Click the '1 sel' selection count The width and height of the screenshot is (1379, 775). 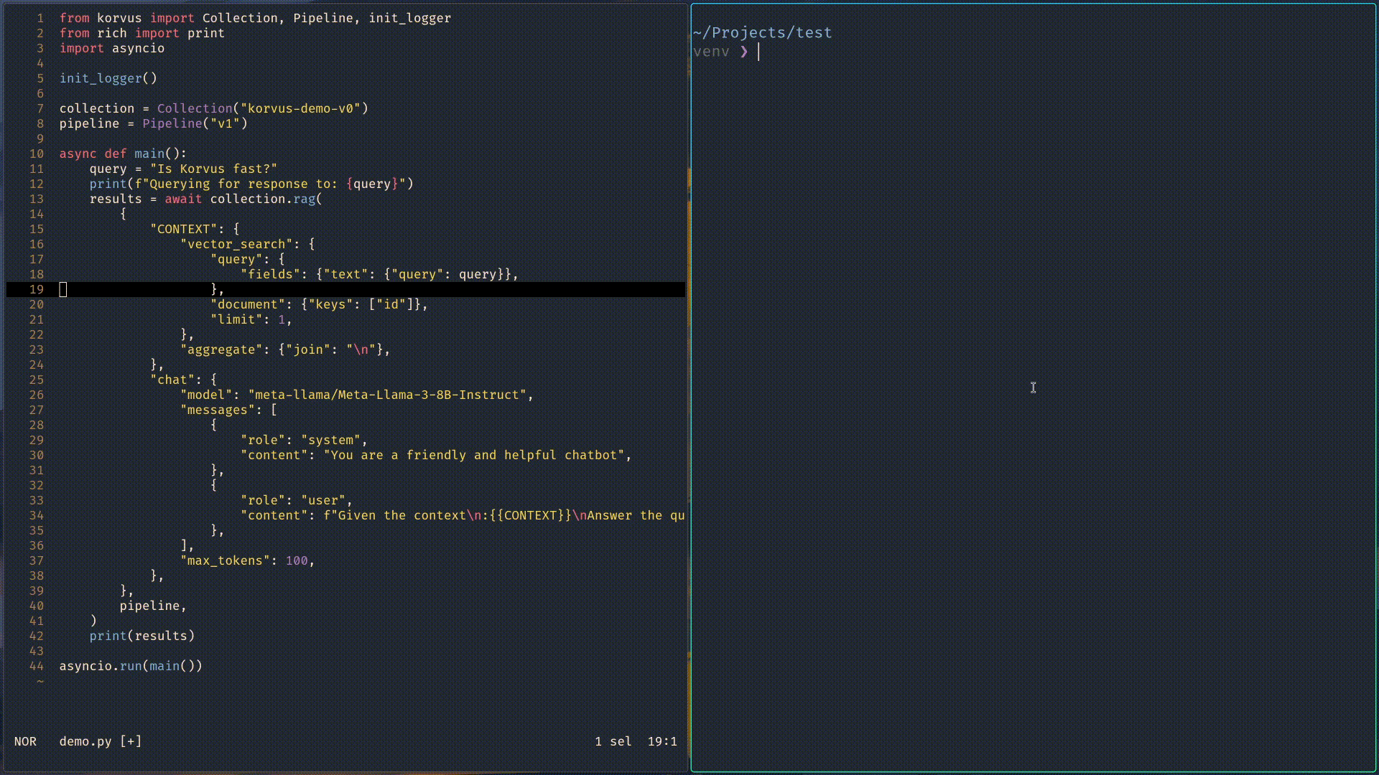click(613, 741)
